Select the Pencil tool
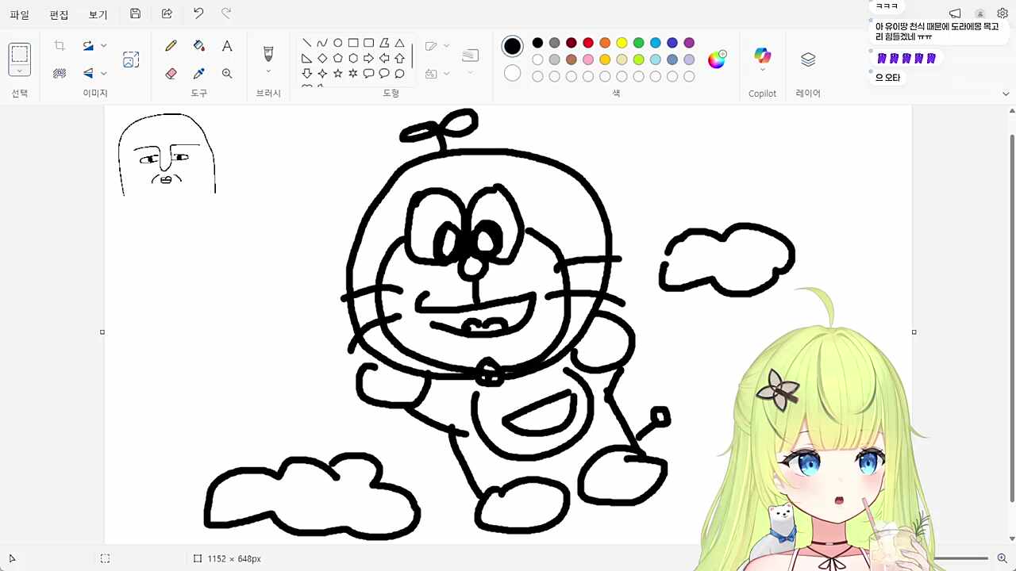This screenshot has height=571, width=1016. (171, 46)
